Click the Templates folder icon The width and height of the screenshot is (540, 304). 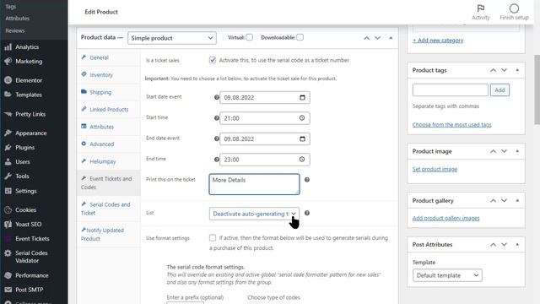[8, 95]
